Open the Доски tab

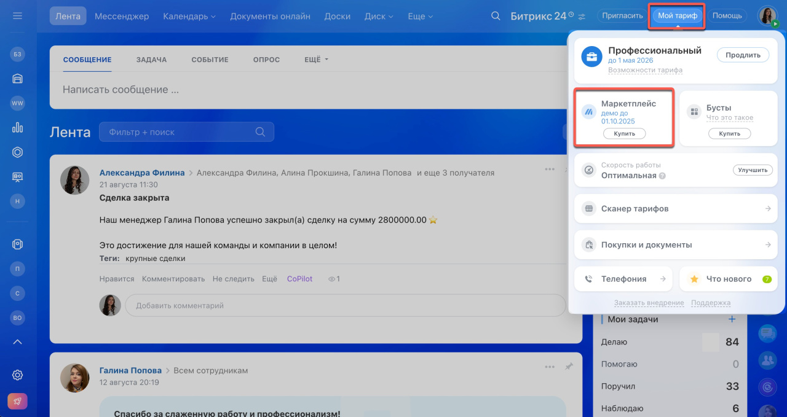[x=338, y=16]
